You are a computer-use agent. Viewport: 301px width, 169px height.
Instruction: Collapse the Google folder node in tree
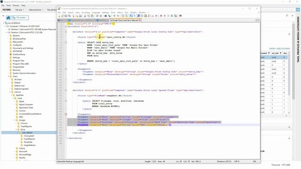(x=15, y=120)
